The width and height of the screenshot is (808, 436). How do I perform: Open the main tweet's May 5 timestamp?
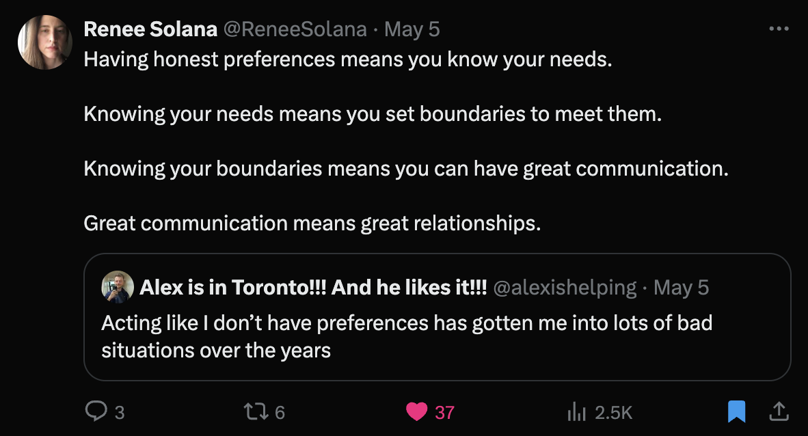coord(412,29)
